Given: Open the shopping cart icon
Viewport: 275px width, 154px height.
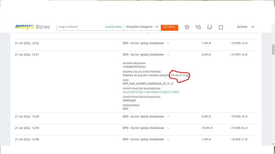Looking at the screenshot, I should pyautogui.click(x=221, y=27).
